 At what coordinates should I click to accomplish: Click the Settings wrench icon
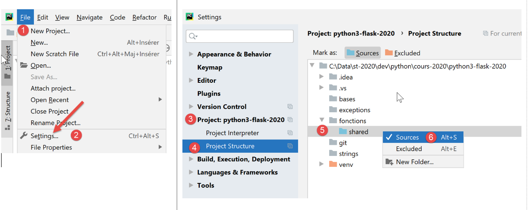(24, 136)
